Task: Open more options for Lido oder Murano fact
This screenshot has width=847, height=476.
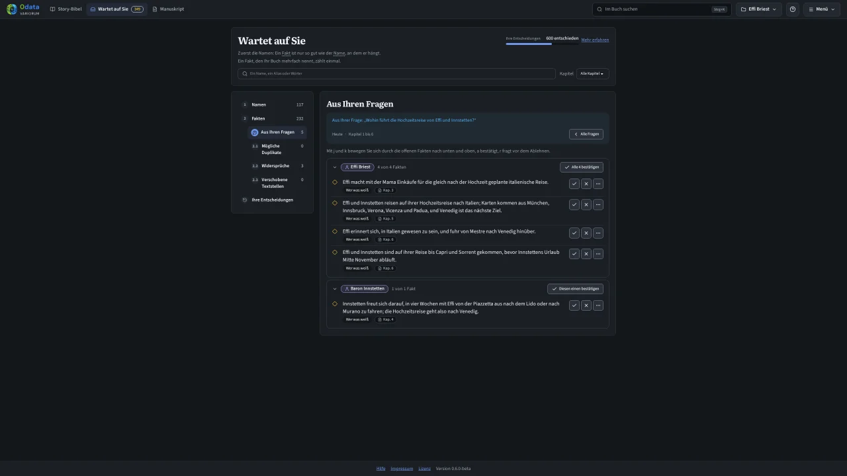Action: 598,305
